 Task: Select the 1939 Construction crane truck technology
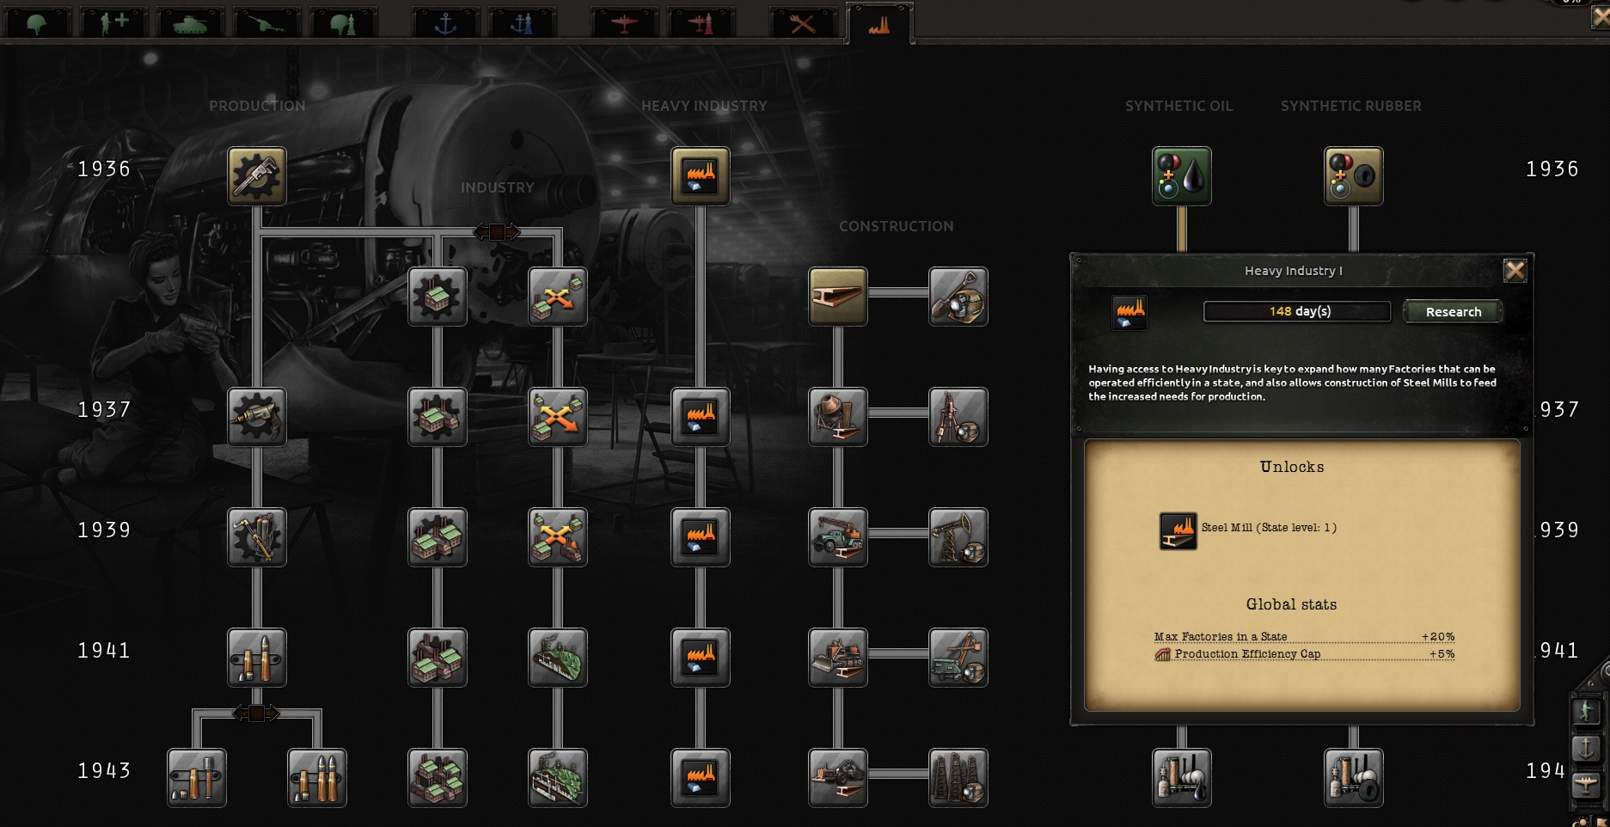pyautogui.click(x=838, y=537)
